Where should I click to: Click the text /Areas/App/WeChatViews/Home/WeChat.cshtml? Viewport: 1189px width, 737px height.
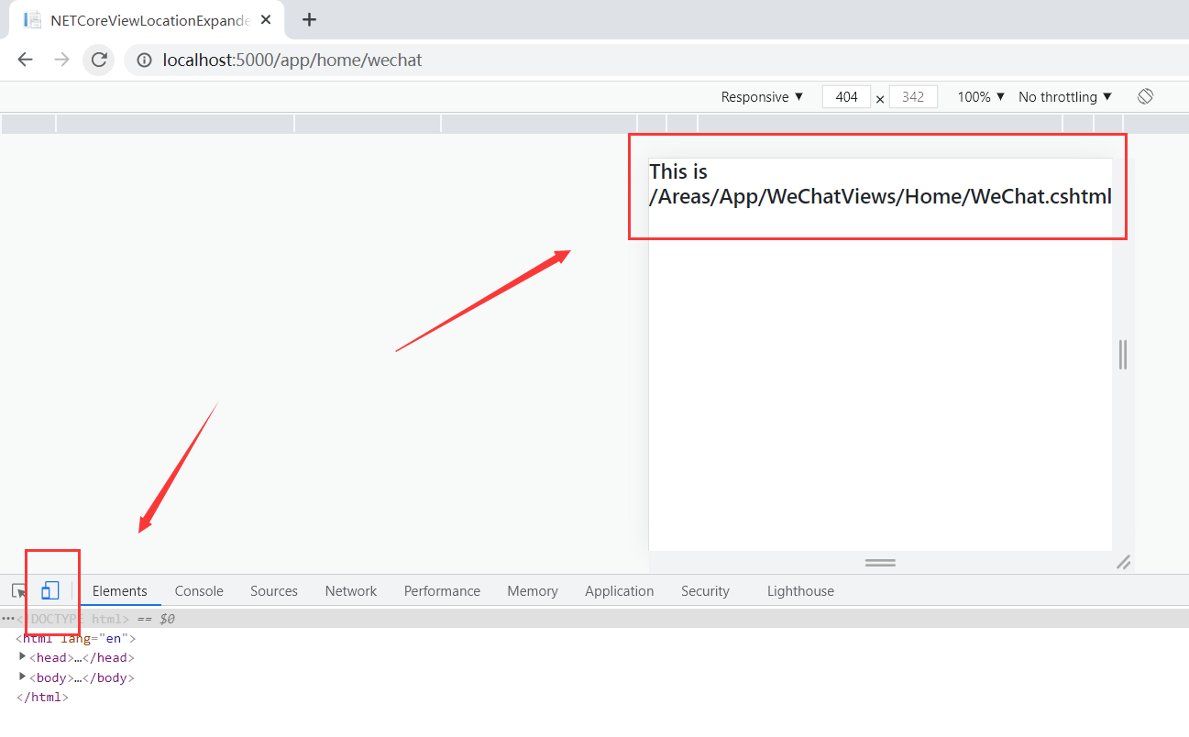pyautogui.click(x=880, y=196)
